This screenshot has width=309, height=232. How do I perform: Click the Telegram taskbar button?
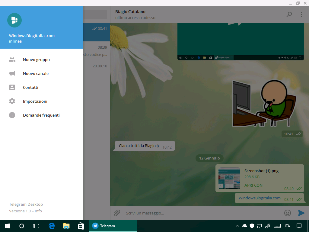[113, 226]
